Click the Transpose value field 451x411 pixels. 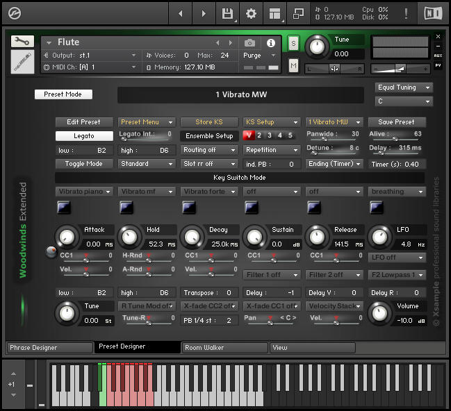(209, 293)
